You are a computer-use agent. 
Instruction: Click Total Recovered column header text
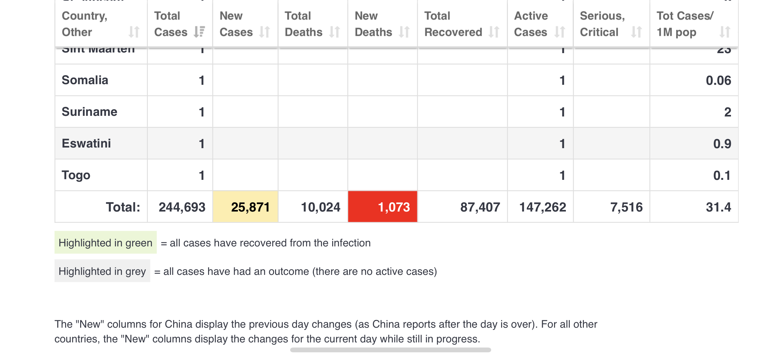click(453, 24)
